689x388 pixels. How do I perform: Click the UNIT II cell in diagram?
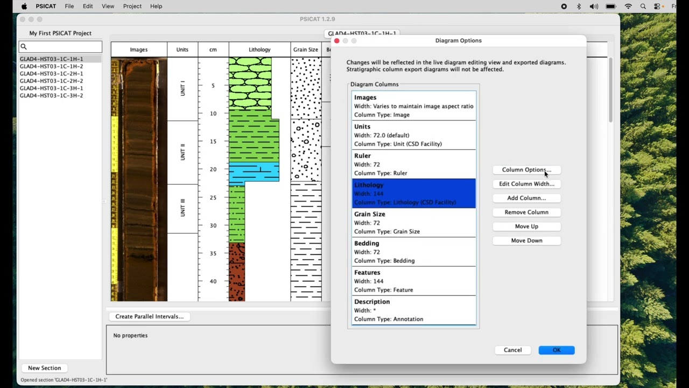182,153
